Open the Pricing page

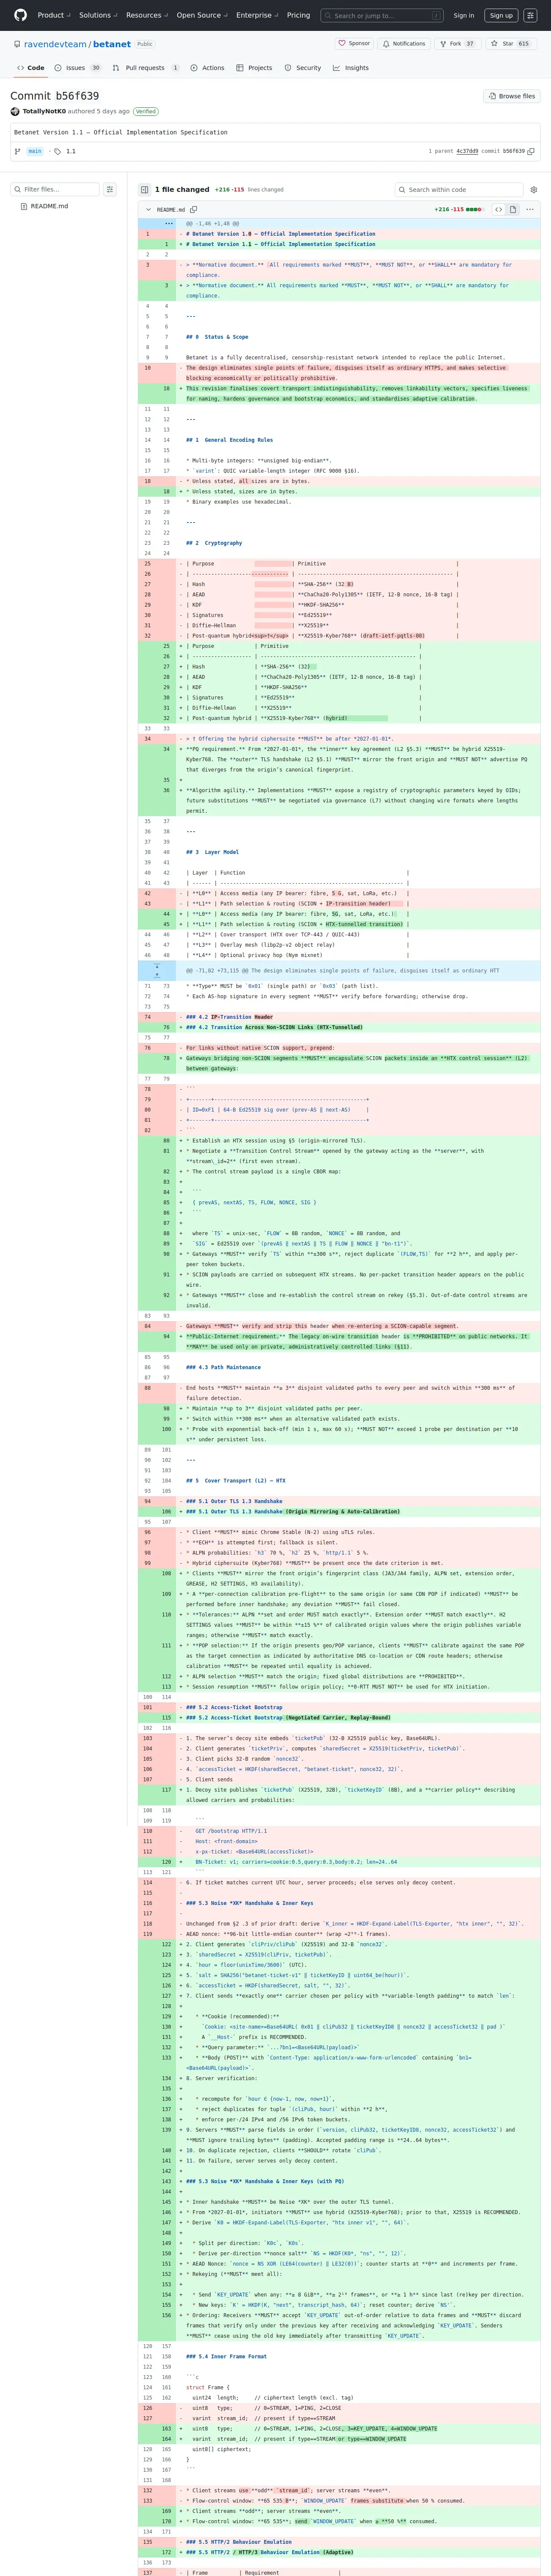(298, 15)
